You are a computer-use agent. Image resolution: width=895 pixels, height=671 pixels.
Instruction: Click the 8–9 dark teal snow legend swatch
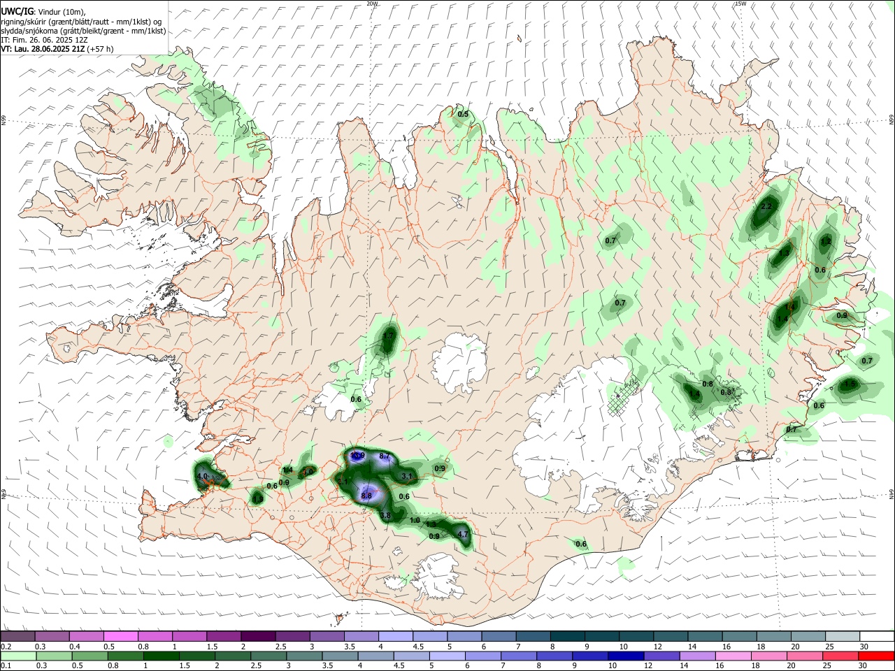568,636
